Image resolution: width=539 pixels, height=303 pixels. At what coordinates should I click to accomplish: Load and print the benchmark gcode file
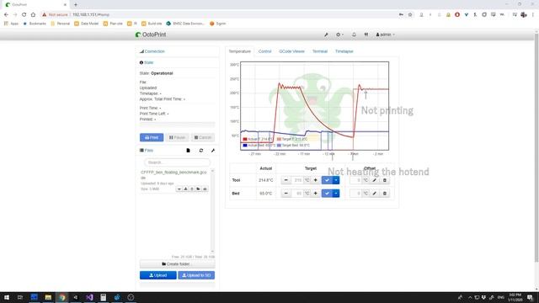[205, 189]
